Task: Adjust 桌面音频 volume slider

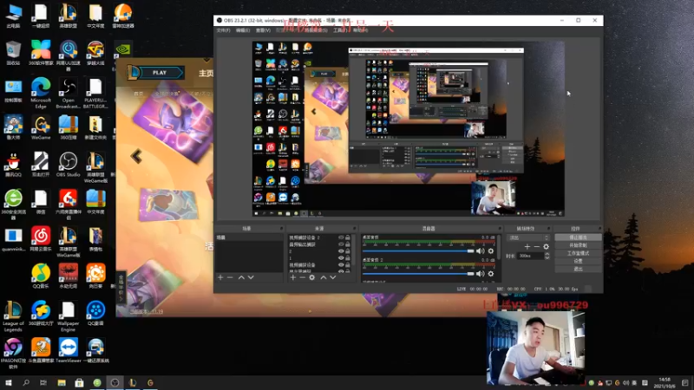Action: pos(418,250)
